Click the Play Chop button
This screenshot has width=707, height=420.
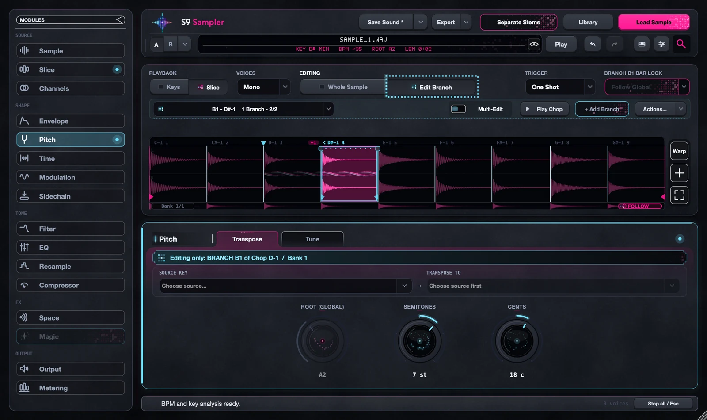coord(544,109)
